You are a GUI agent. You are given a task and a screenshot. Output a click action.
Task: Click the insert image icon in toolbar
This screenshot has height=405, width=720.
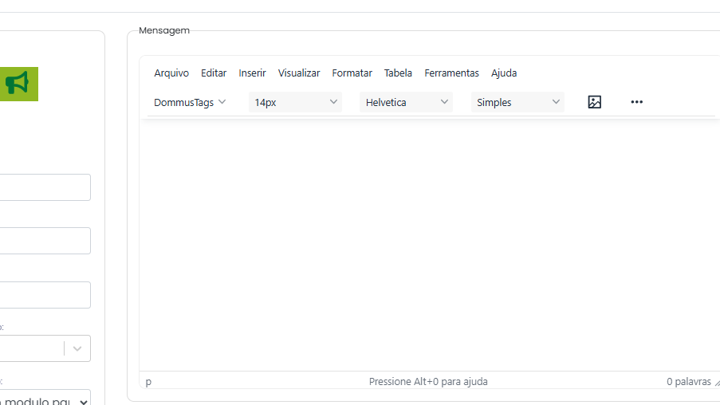pyautogui.click(x=594, y=102)
